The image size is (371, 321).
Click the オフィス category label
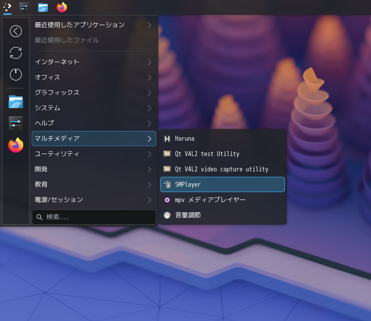tap(47, 77)
